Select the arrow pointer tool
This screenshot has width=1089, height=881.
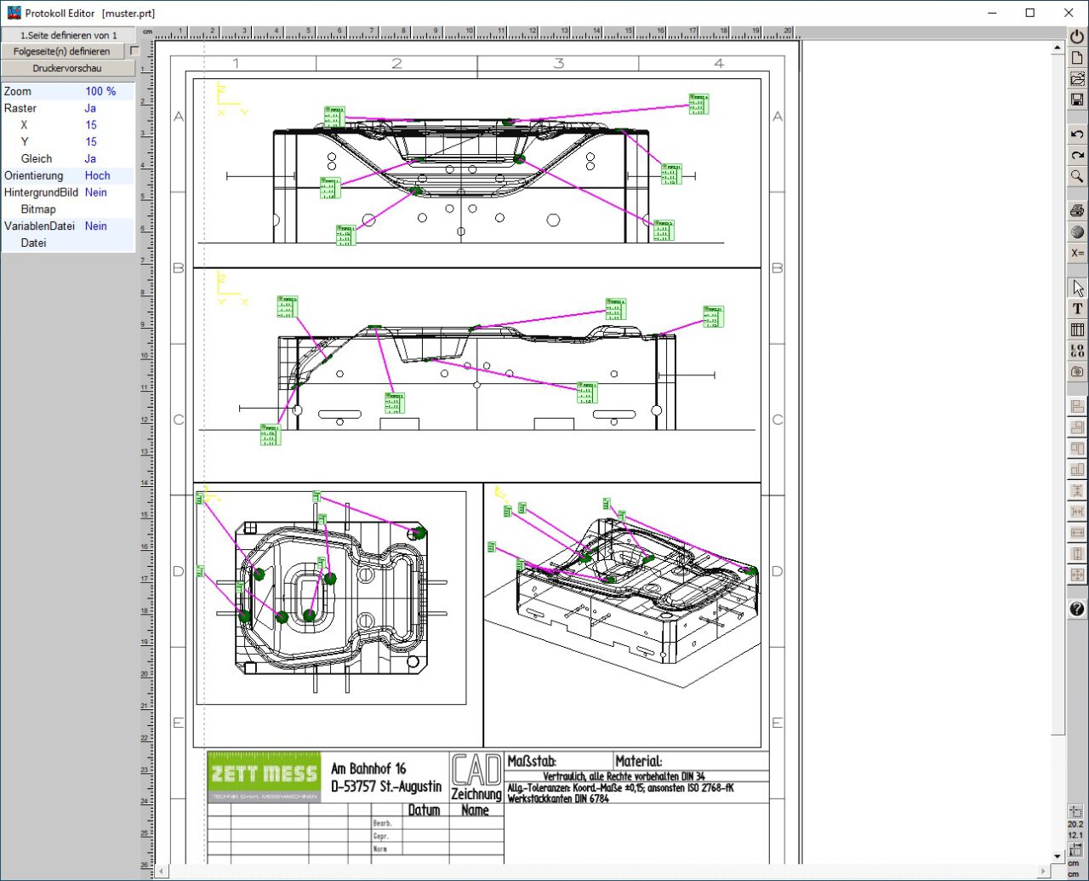(1076, 287)
